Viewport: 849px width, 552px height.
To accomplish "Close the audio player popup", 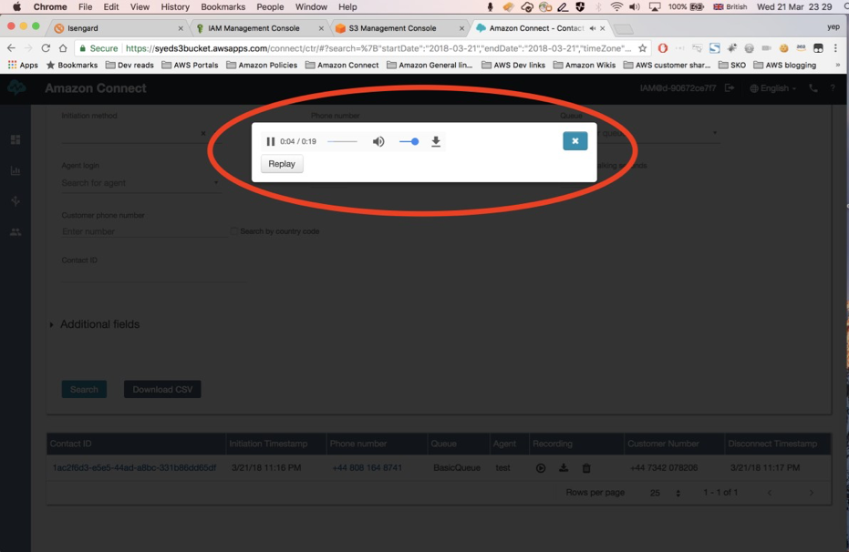I will click(575, 141).
